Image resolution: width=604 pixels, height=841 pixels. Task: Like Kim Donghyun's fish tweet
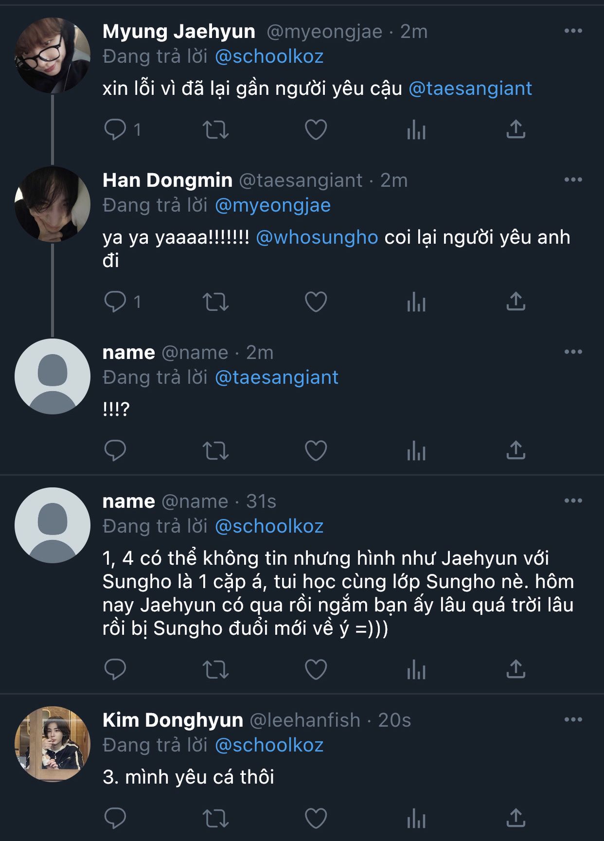(316, 818)
